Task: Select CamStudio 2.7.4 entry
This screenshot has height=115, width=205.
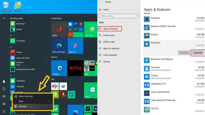Action: 174,85
